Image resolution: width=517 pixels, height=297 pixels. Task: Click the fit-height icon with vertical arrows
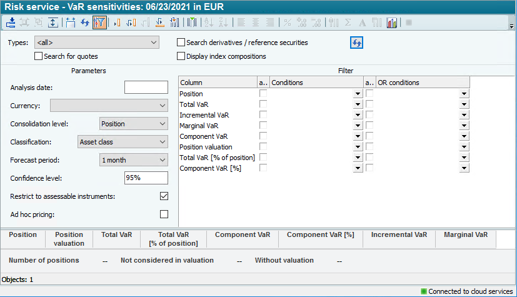point(53,23)
